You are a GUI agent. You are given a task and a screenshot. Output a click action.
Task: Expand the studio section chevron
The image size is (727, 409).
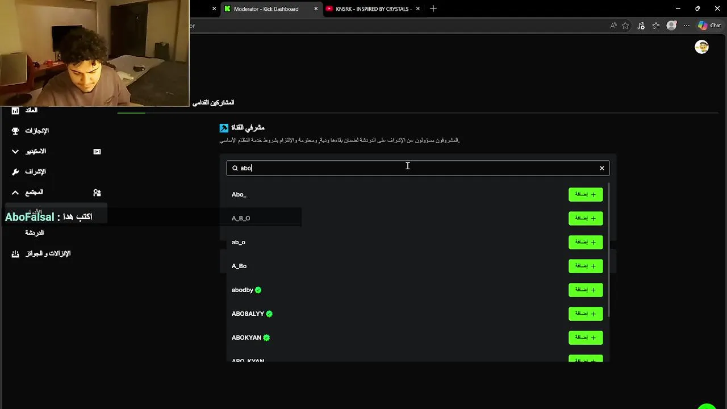point(15,152)
